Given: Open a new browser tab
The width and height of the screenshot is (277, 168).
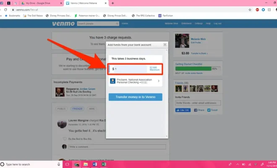Looking at the screenshot, I should (112, 3).
